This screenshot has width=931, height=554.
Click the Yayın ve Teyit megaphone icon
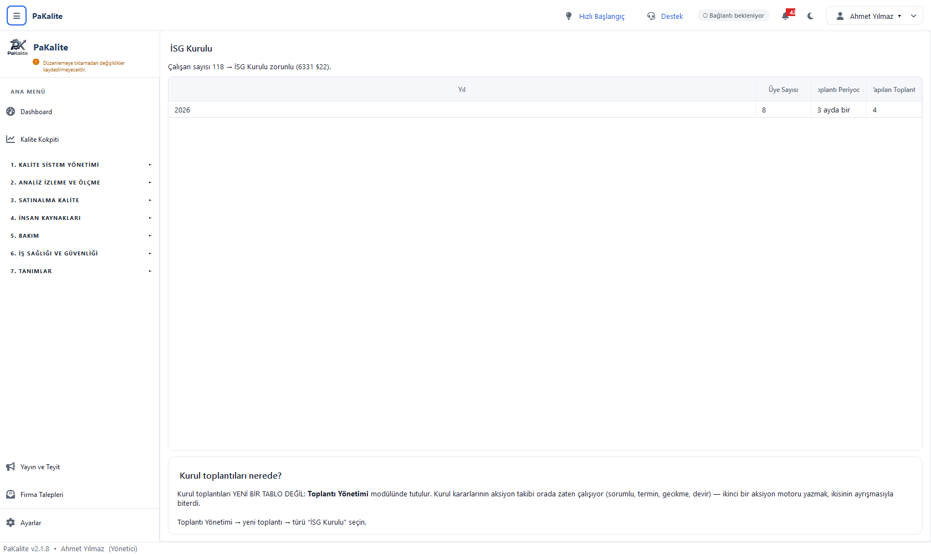[x=11, y=466]
